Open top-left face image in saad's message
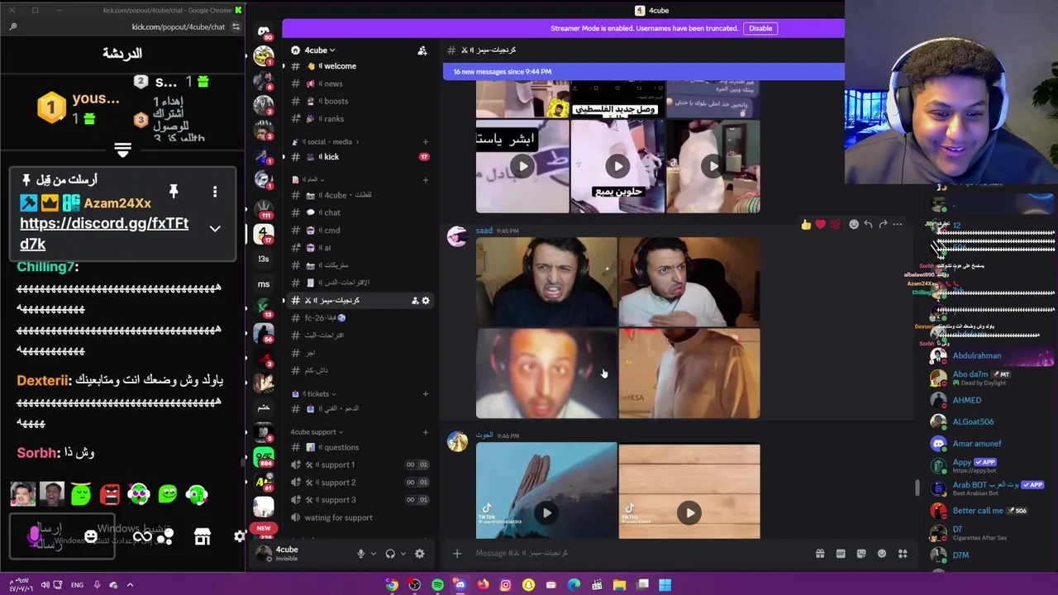This screenshot has height=595, width=1058. click(546, 283)
